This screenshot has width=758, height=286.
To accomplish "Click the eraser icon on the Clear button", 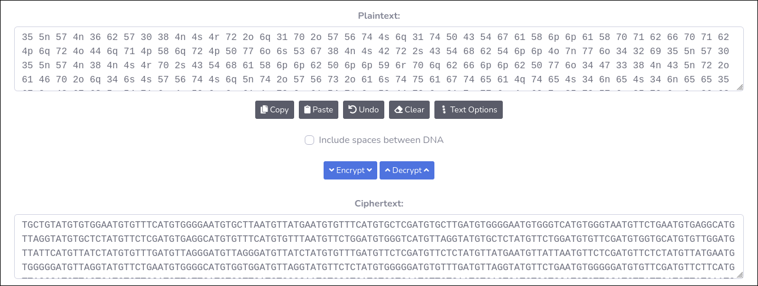I will pos(398,109).
